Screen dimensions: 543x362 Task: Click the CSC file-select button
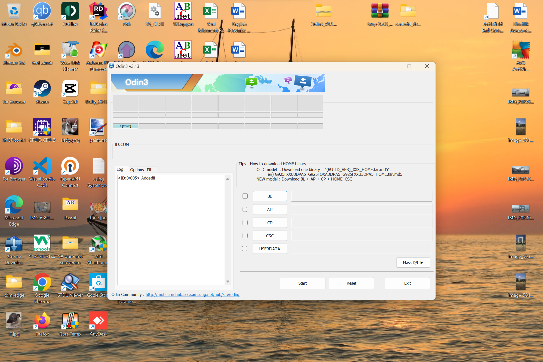(x=270, y=236)
